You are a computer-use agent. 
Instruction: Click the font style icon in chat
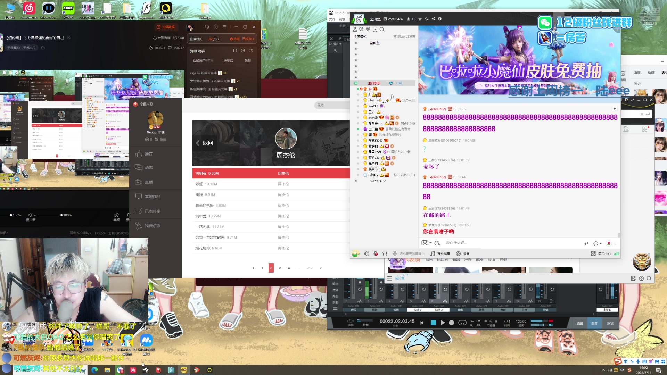[x=437, y=243]
